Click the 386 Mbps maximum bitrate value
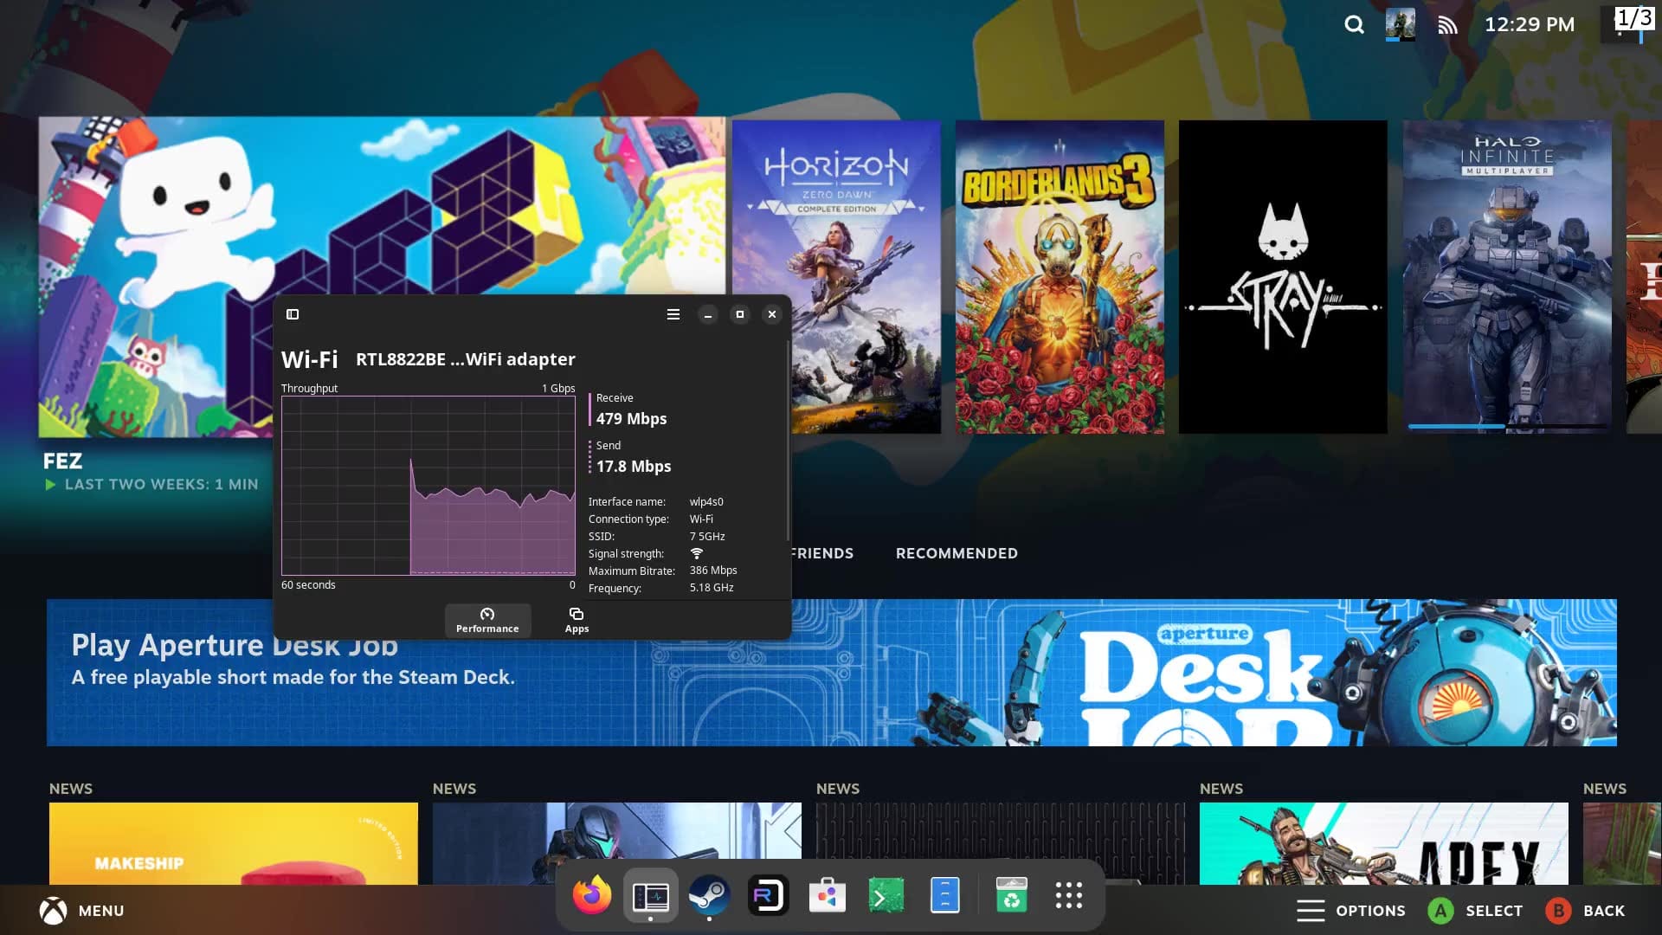1662x935 pixels. (x=713, y=571)
